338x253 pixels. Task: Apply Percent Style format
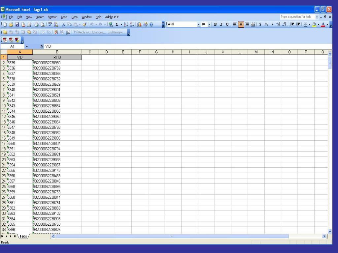(266, 24)
